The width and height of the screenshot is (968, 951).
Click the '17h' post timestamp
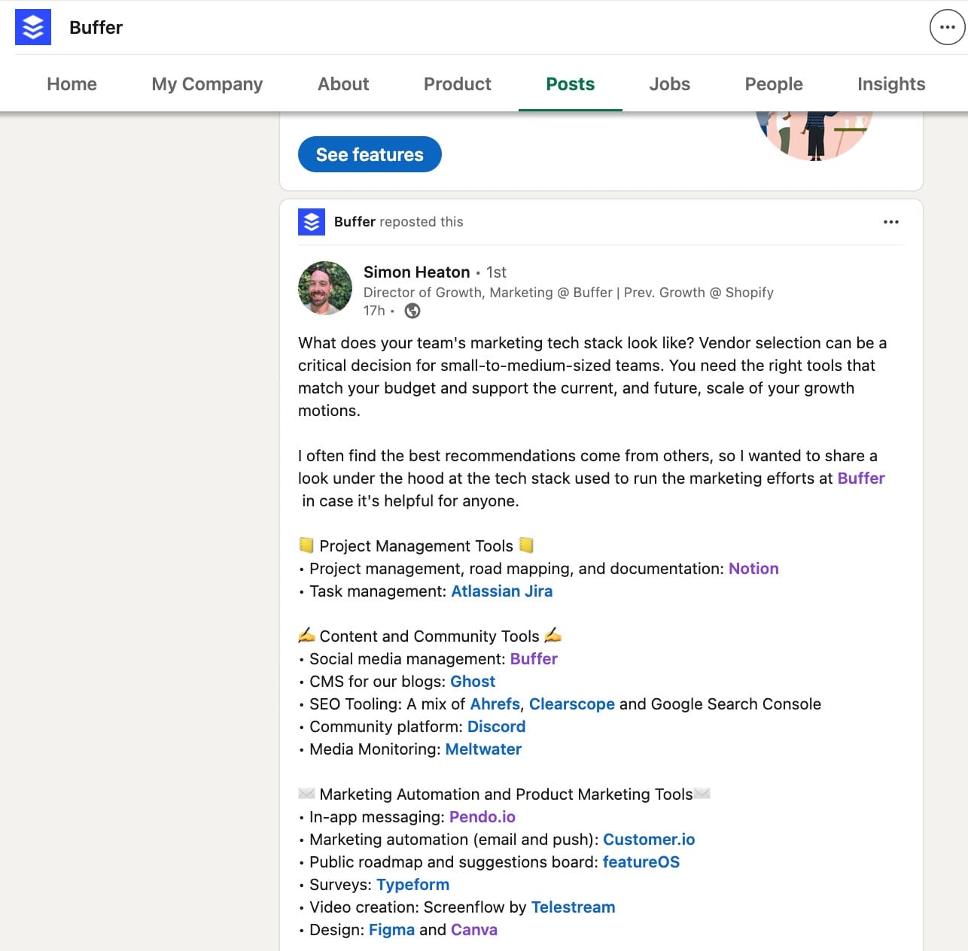coord(374,311)
